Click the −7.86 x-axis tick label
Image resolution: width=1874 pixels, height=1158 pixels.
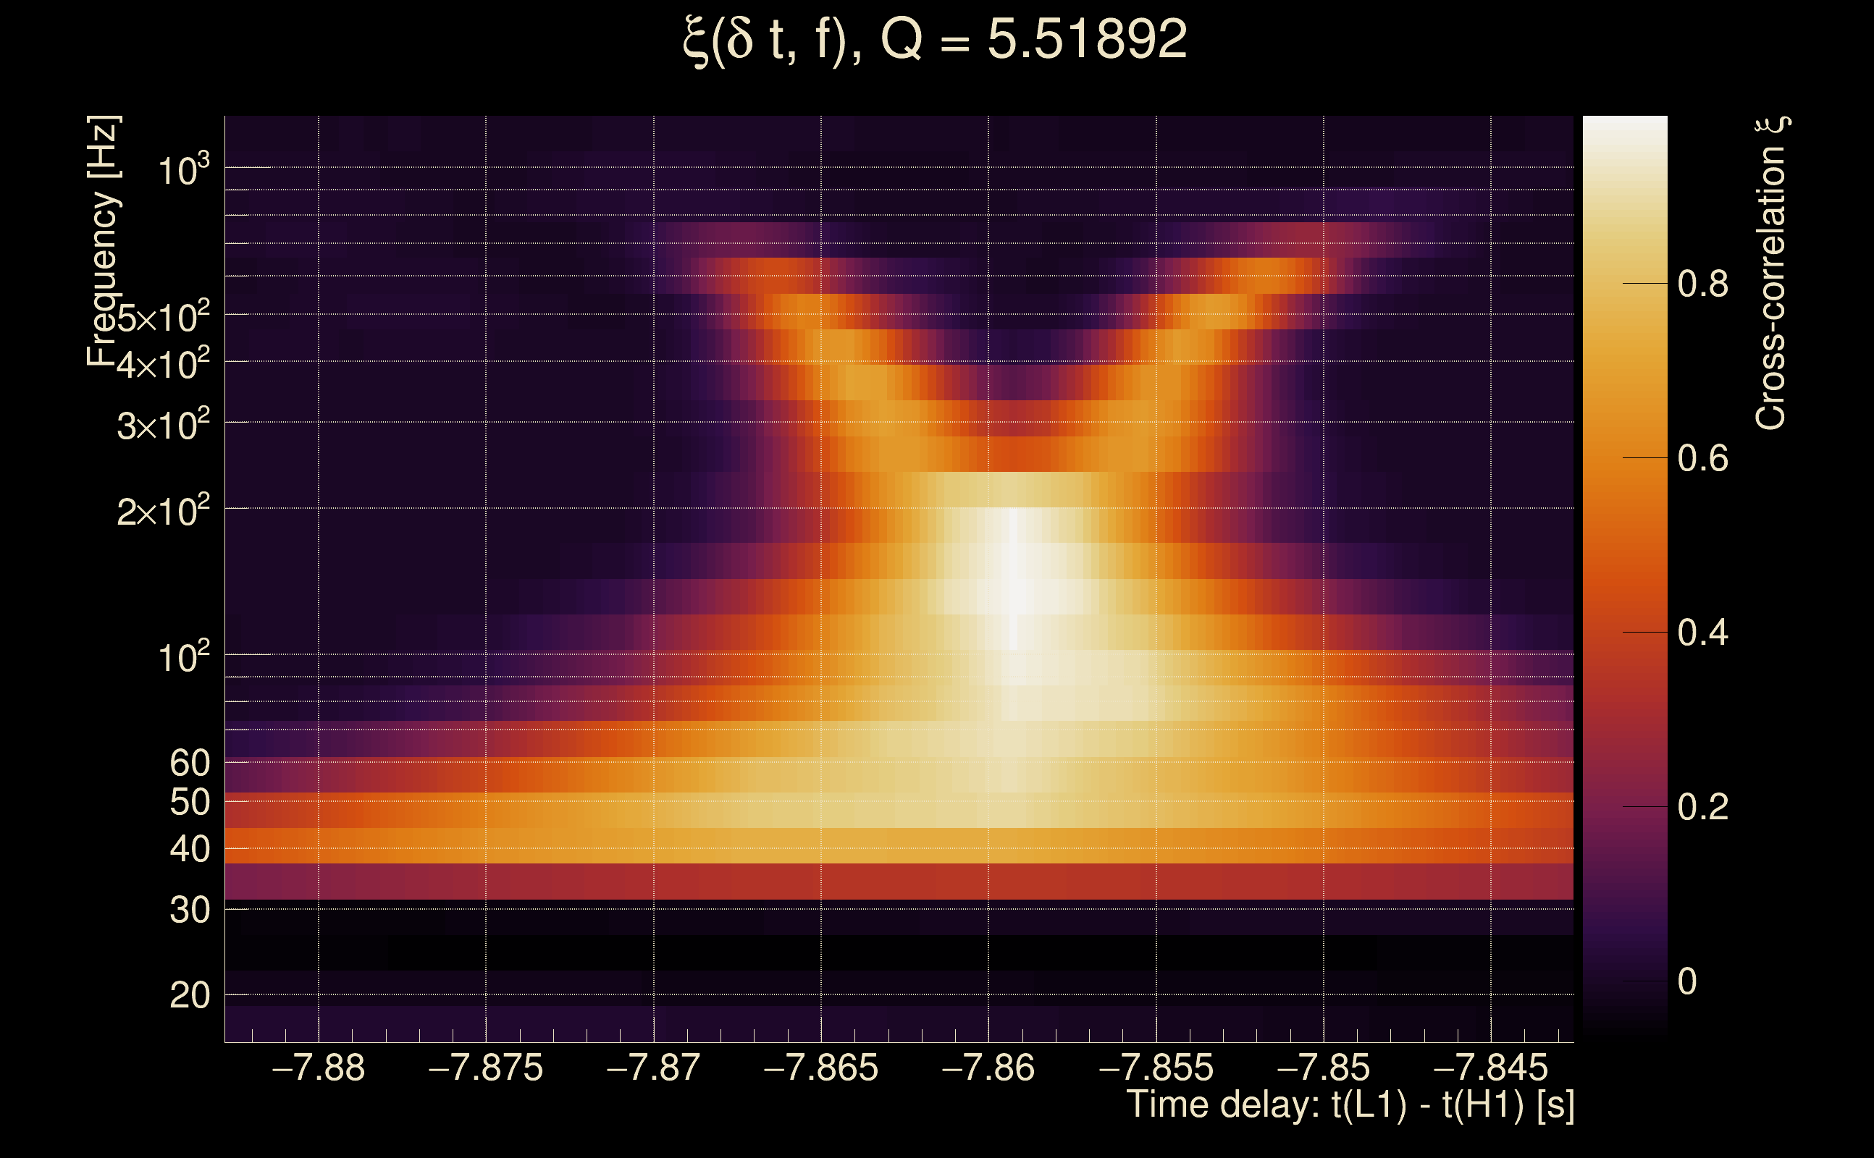(988, 1068)
